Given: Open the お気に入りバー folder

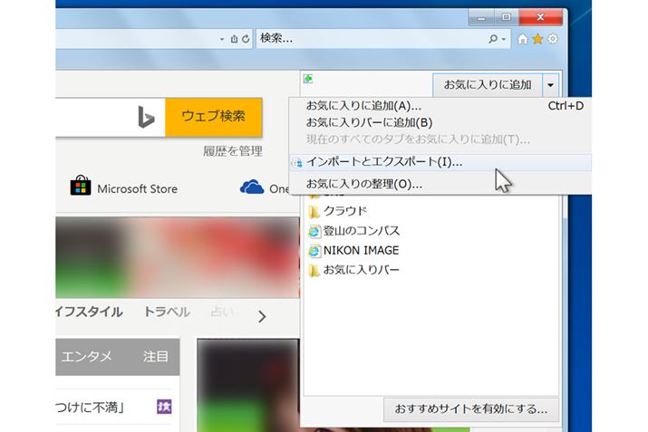Looking at the screenshot, I should coord(362,270).
